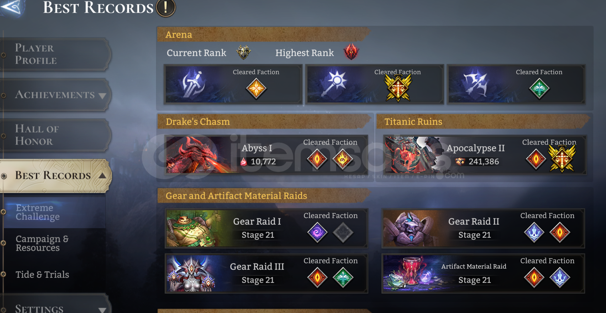This screenshot has width=606, height=313.
Task: Click the back arrow icon
Action: (12, 7)
